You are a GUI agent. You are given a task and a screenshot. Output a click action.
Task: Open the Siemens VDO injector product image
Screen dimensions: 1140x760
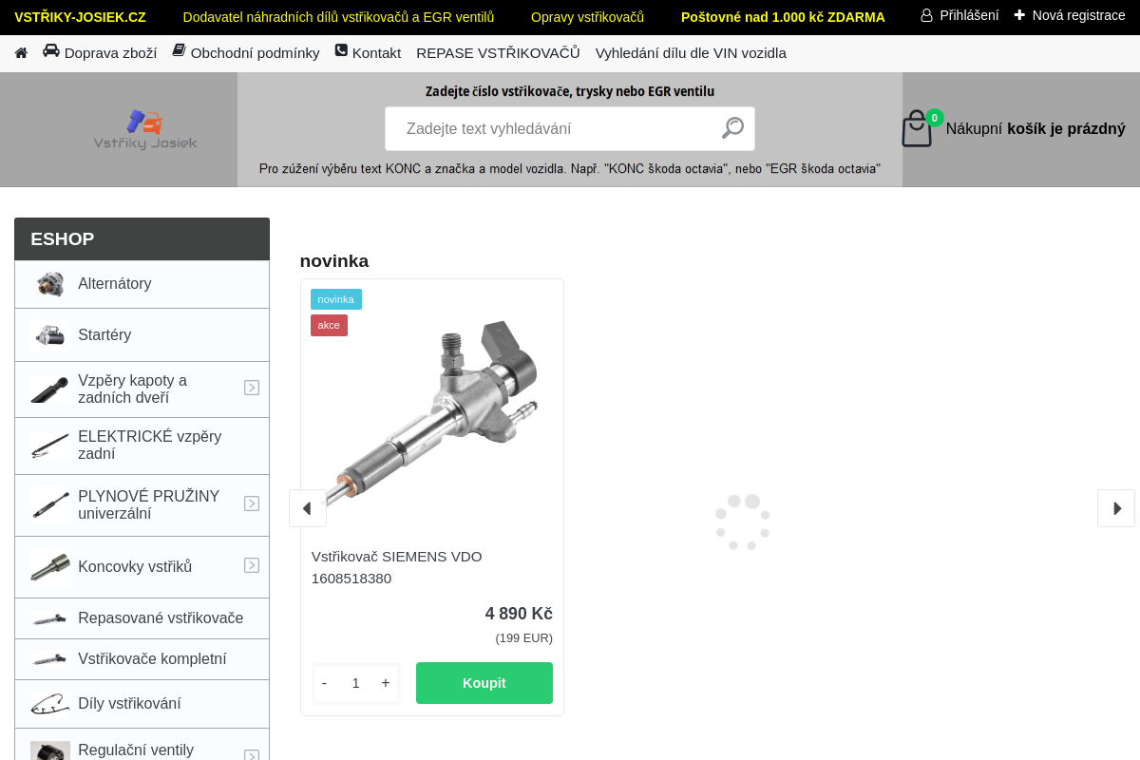point(432,413)
